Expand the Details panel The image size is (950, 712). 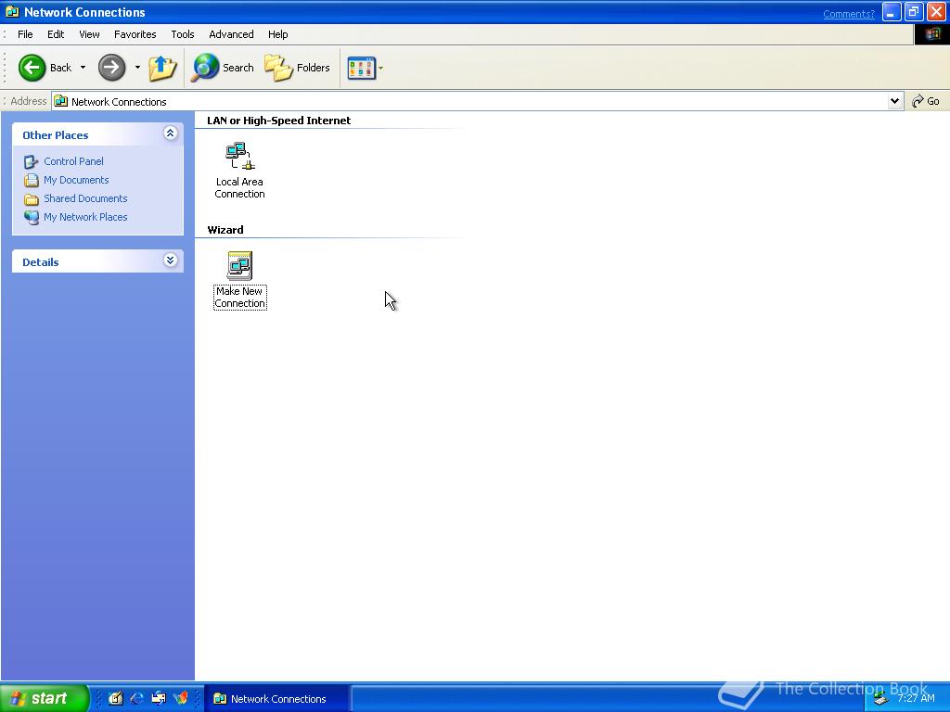tap(170, 261)
